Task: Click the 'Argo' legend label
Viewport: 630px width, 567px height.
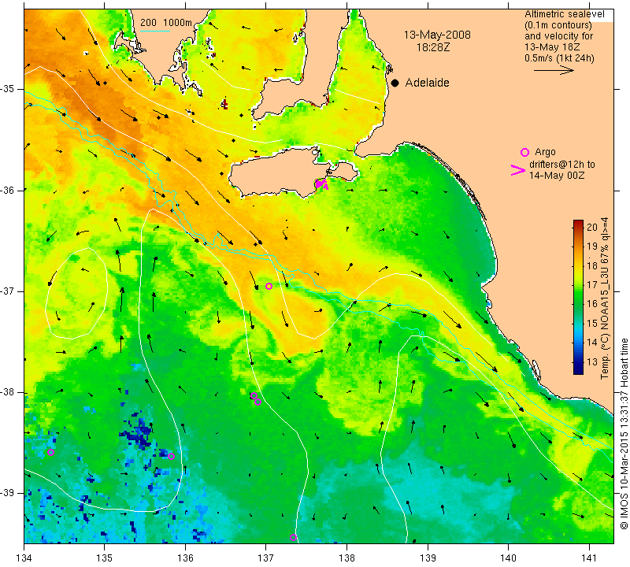Action: 545,152
